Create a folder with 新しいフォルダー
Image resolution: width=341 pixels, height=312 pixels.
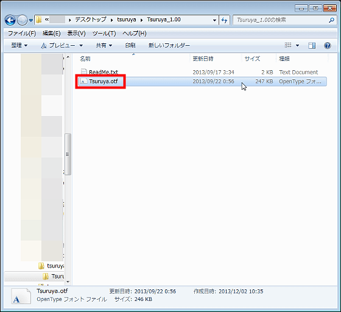(169, 45)
